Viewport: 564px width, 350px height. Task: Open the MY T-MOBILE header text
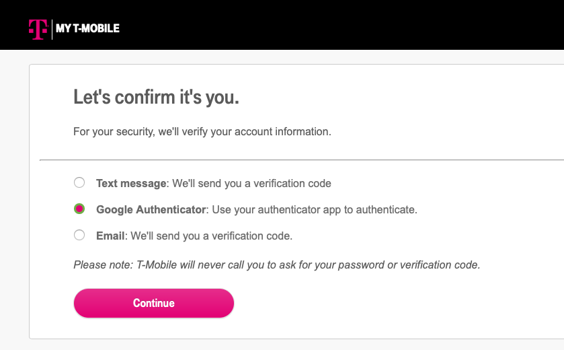click(x=88, y=28)
